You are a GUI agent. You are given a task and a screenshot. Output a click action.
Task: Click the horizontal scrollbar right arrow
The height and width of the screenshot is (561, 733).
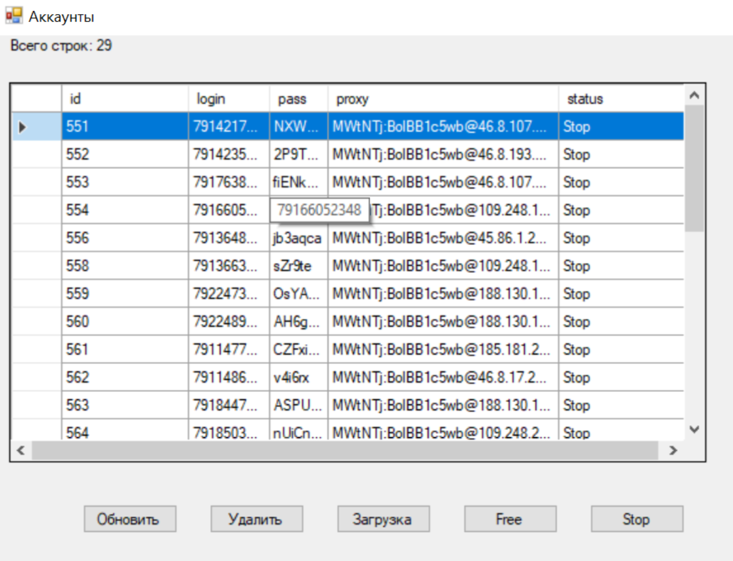673,451
